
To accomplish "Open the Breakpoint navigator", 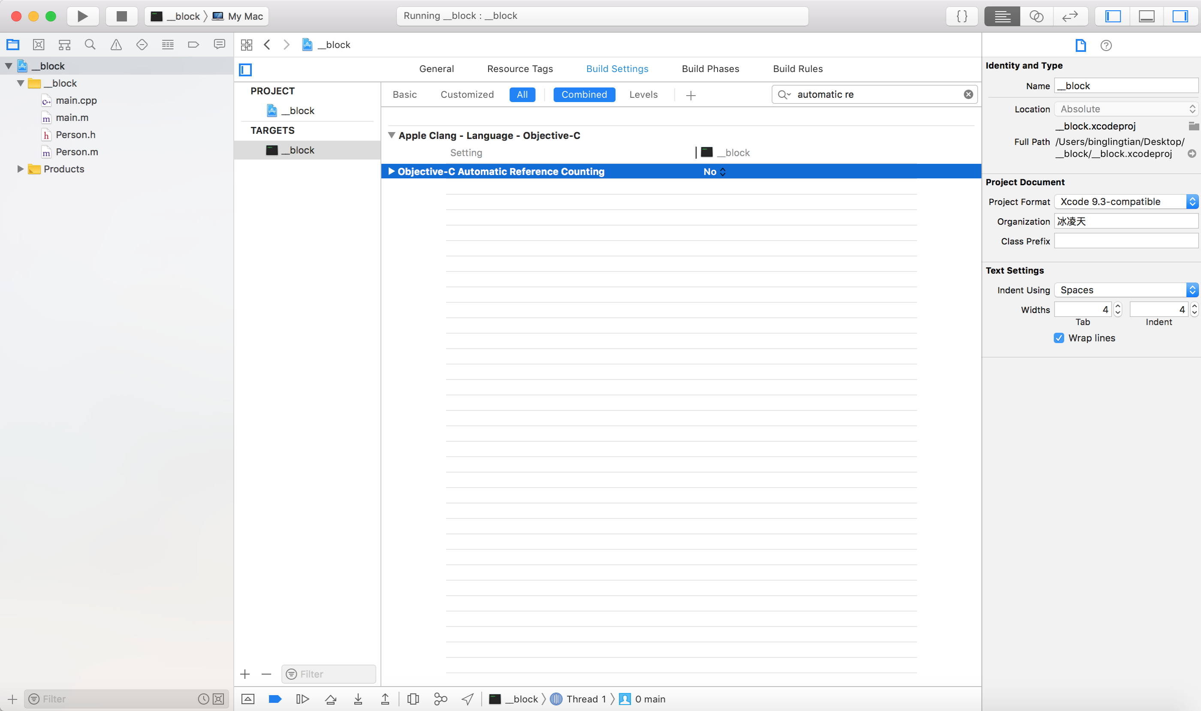I will pyautogui.click(x=193, y=45).
